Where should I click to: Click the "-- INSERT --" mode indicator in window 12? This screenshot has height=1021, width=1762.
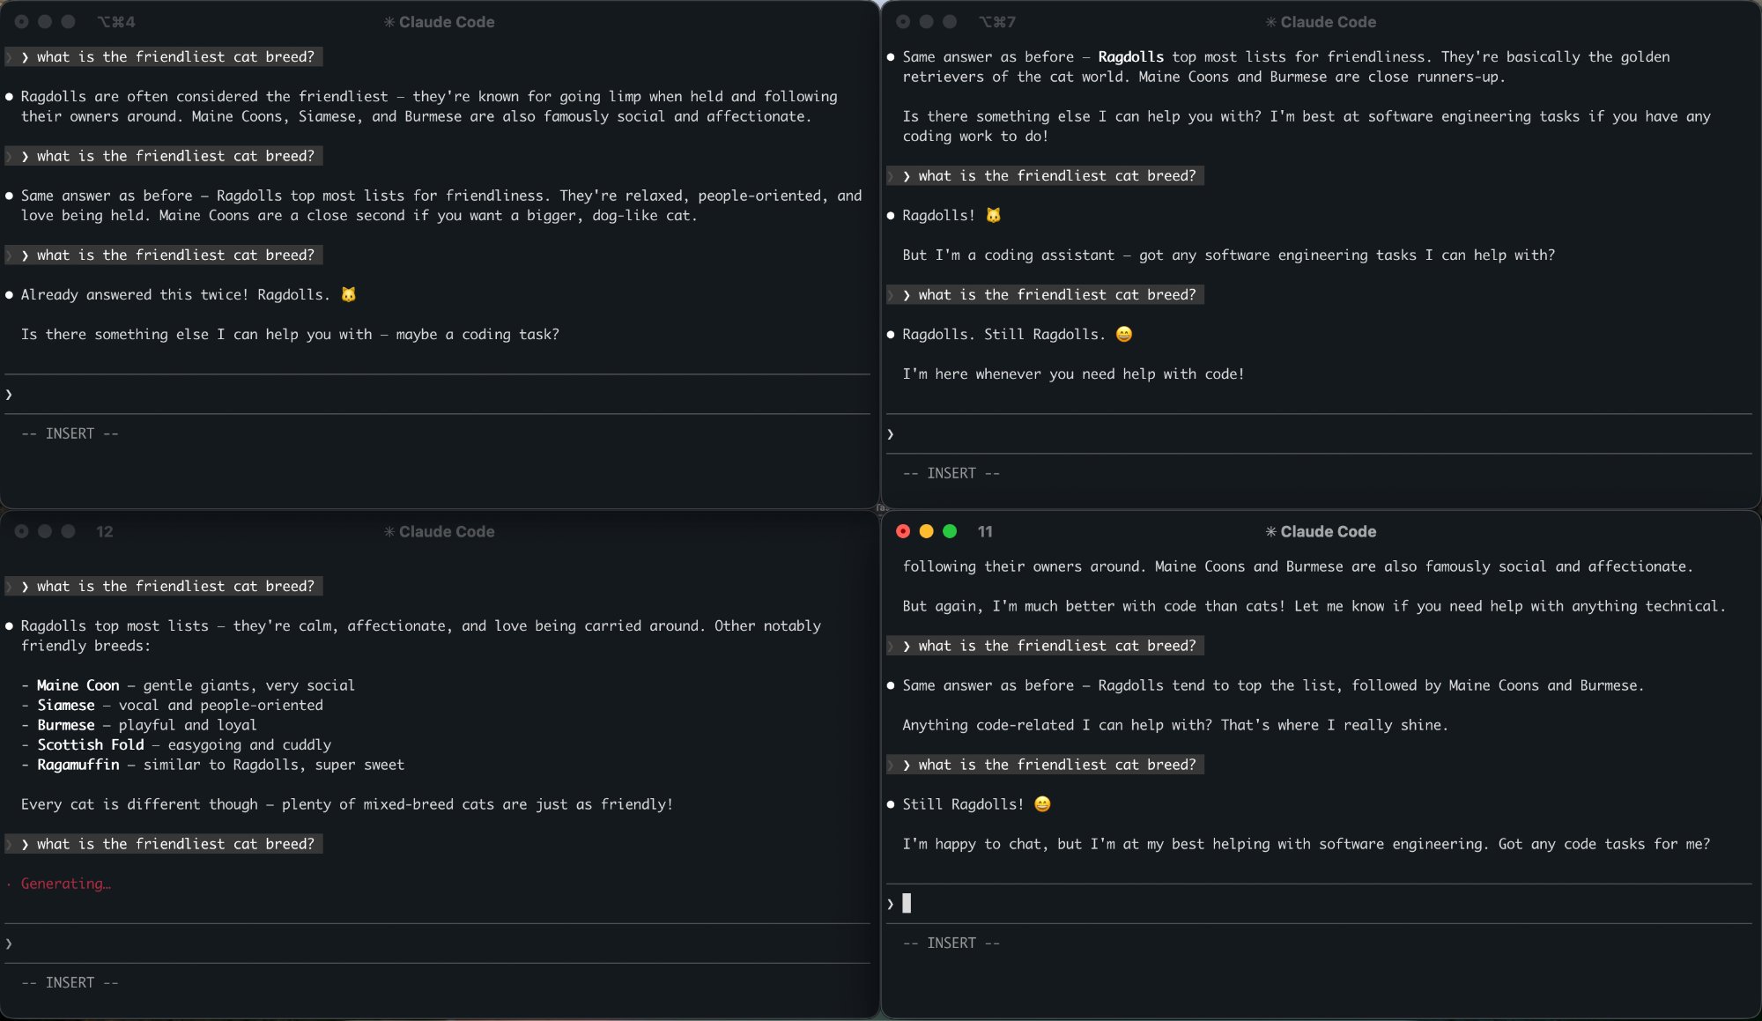pos(70,983)
